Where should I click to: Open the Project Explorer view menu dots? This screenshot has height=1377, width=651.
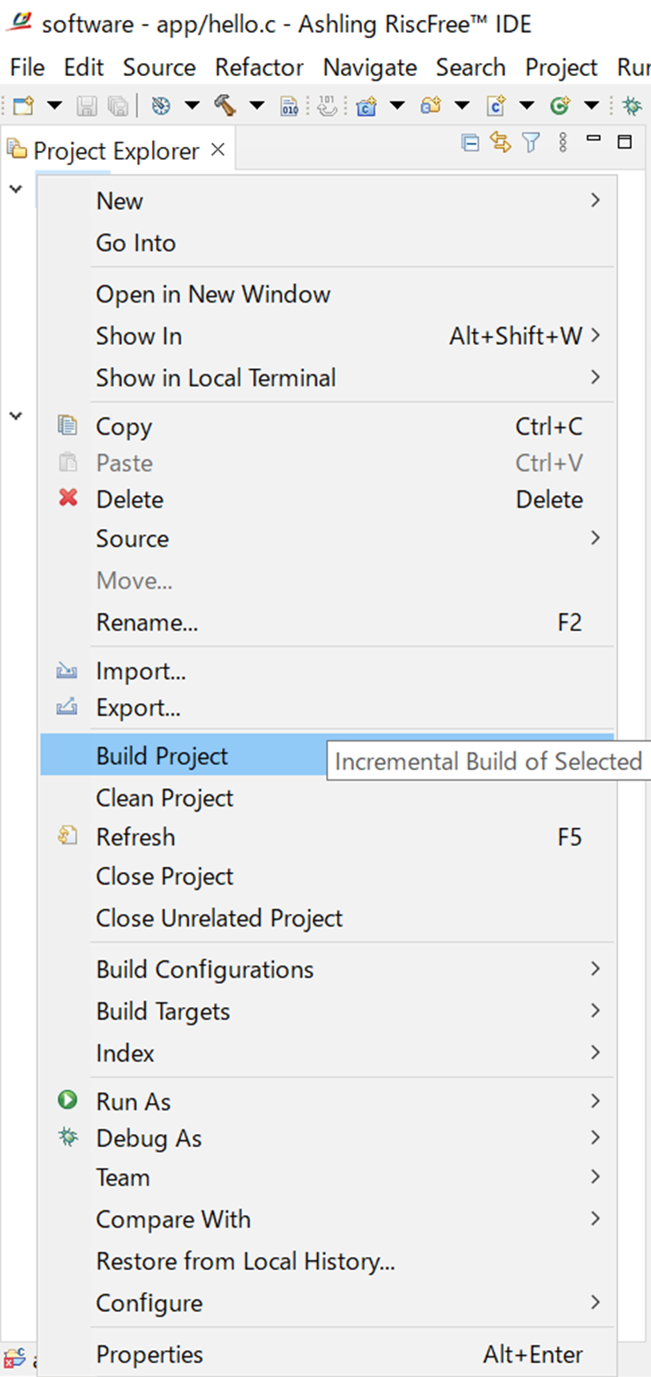tap(562, 143)
